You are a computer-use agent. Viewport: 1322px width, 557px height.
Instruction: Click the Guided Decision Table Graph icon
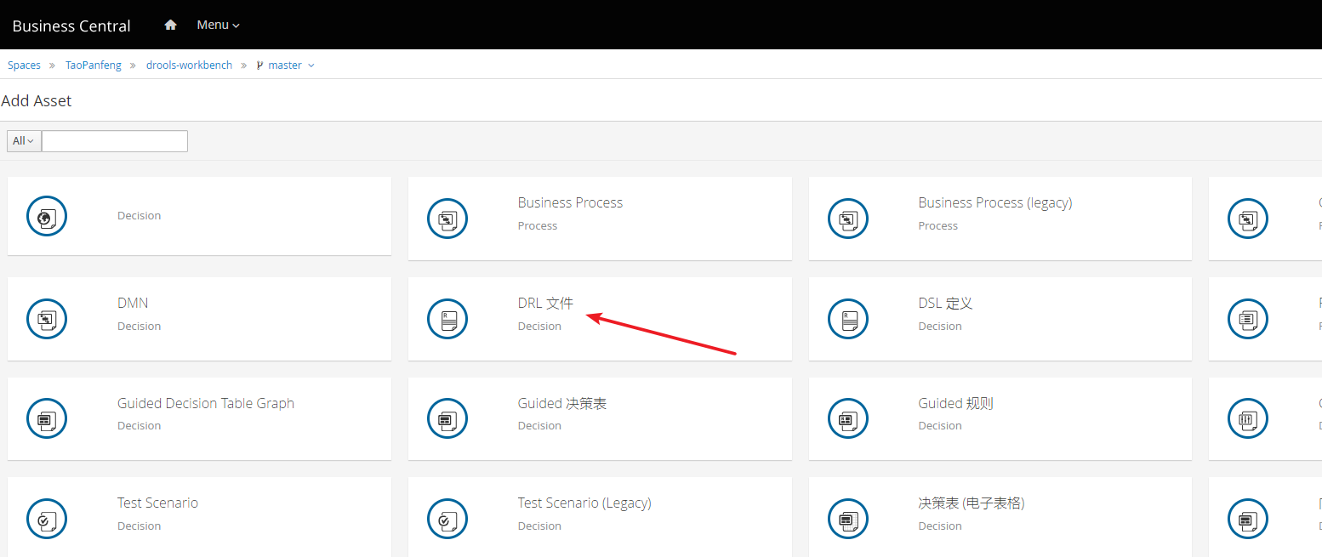tap(47, 418)
